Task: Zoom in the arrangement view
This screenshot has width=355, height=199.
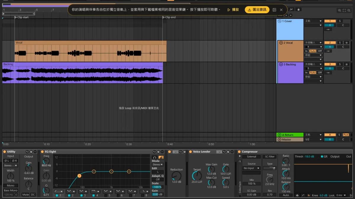Action: click(x=339, y=11)
